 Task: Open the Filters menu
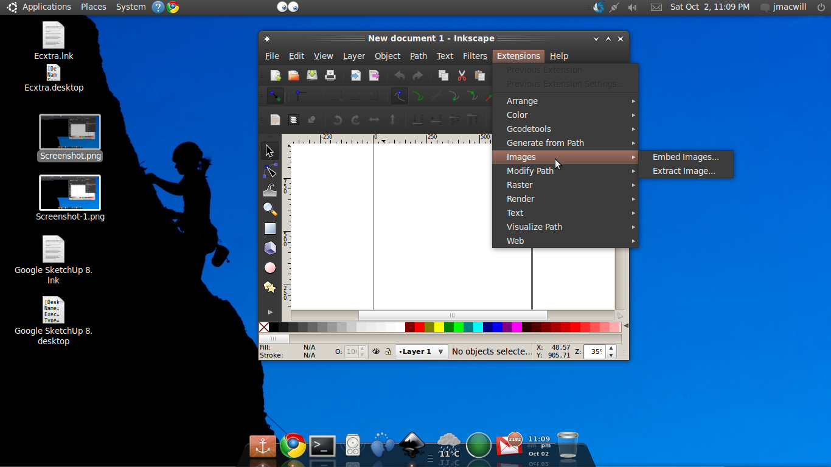coord(475,56)
